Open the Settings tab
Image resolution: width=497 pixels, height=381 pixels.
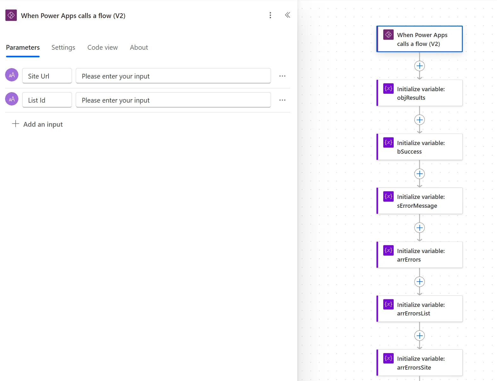63,48
